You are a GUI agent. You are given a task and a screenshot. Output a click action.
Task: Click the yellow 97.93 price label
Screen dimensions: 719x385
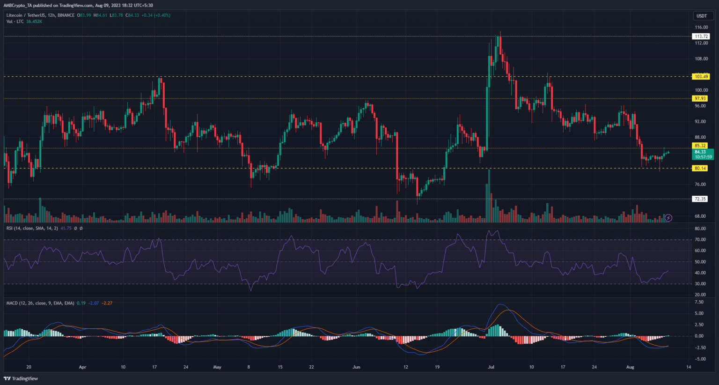(x=700, y=98)
